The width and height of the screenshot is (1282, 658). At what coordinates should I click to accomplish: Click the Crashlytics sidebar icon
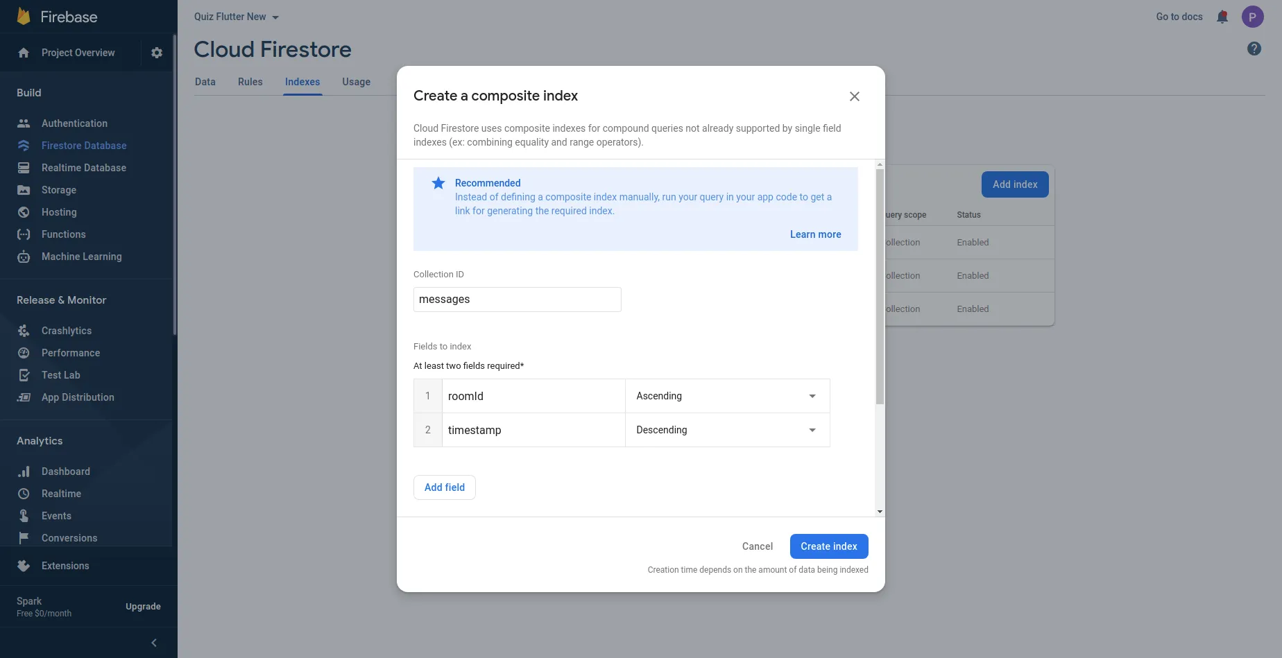[x=24, y=331]
